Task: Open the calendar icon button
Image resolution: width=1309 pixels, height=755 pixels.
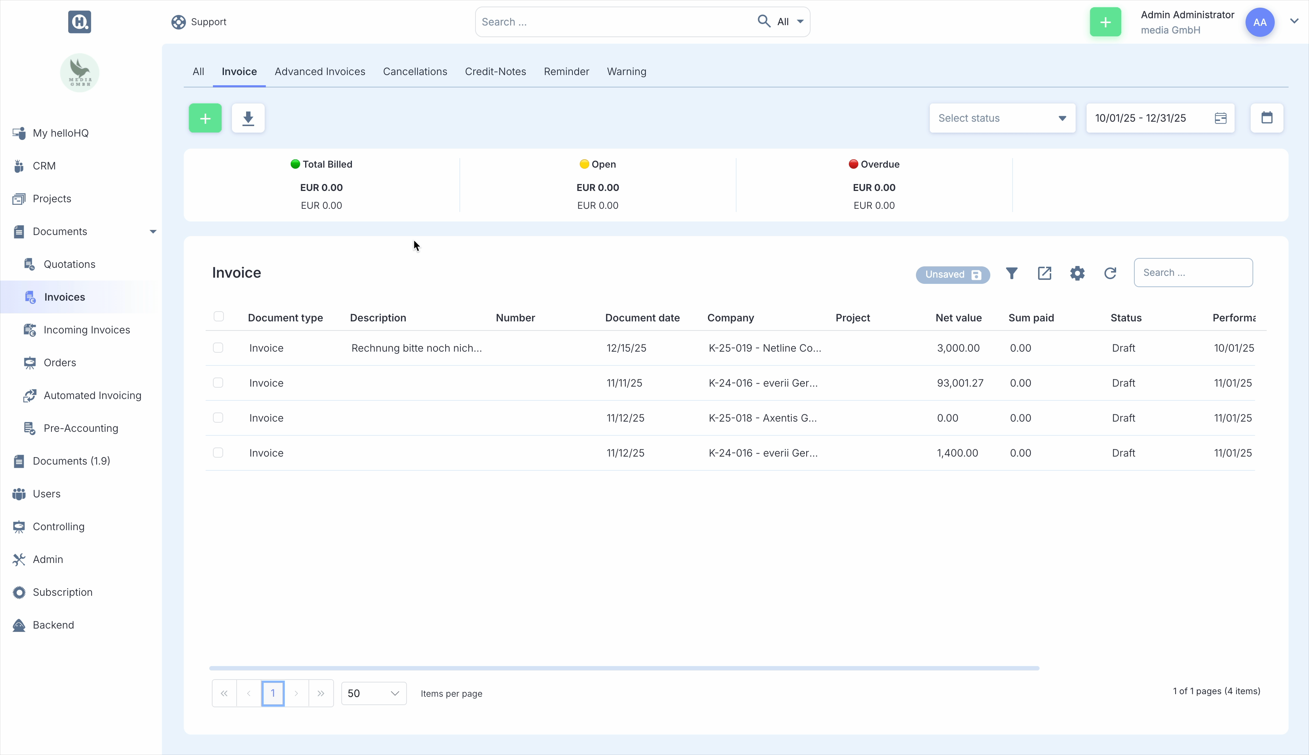Action: coord(1266,118)
